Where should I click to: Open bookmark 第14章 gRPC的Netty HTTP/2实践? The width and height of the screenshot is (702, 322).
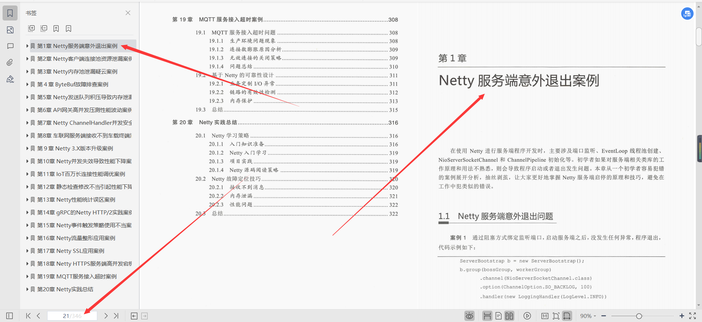[x=84, y=213]
